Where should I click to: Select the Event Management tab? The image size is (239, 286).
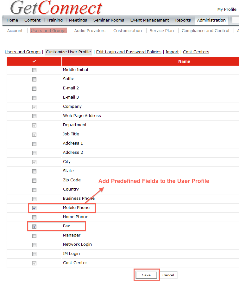149,20
